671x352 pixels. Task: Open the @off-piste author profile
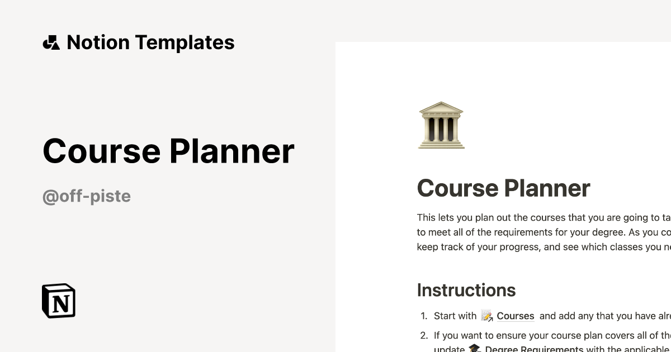[x=87, y=196]
